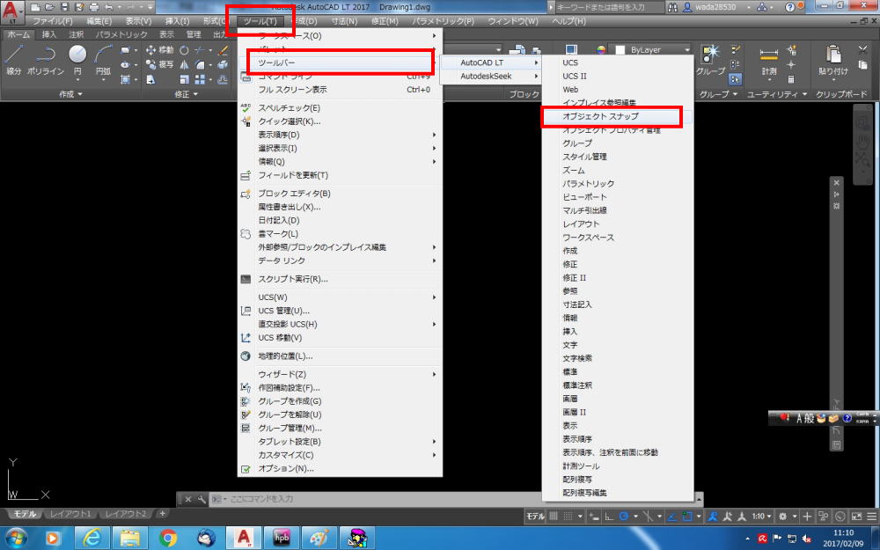
Task: Toggle clean screen icon in status bar
Action: (x=856, y=517)
